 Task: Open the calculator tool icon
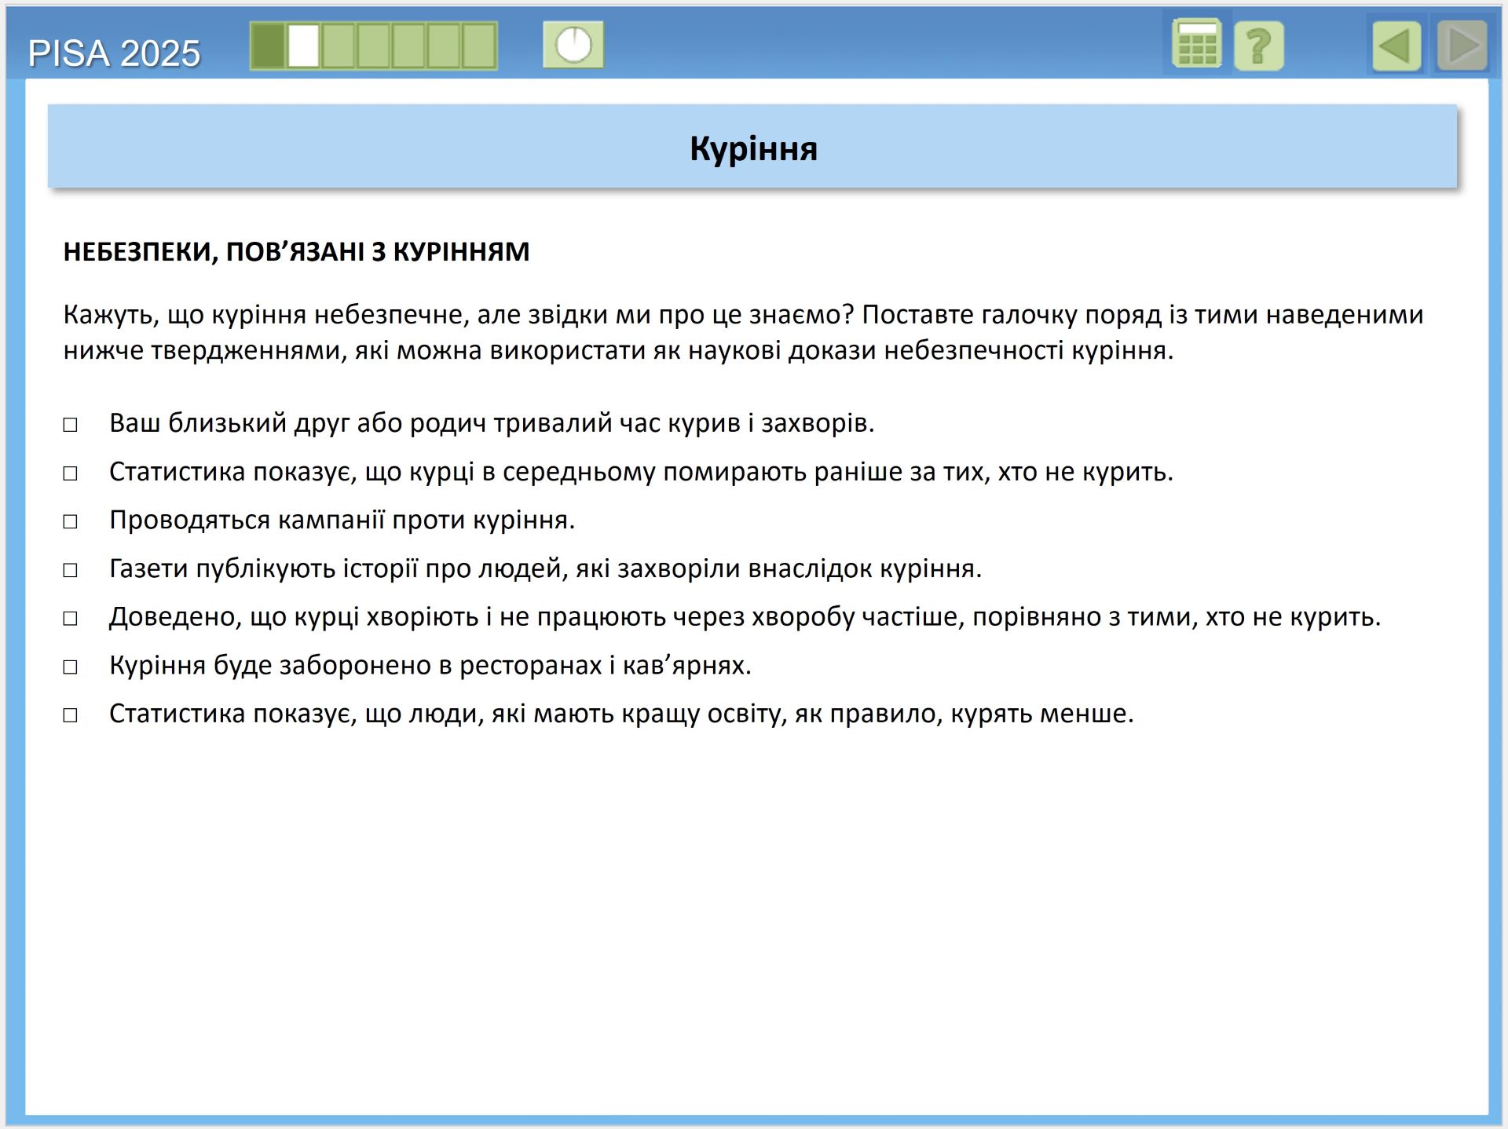(x=1195, y=45)
